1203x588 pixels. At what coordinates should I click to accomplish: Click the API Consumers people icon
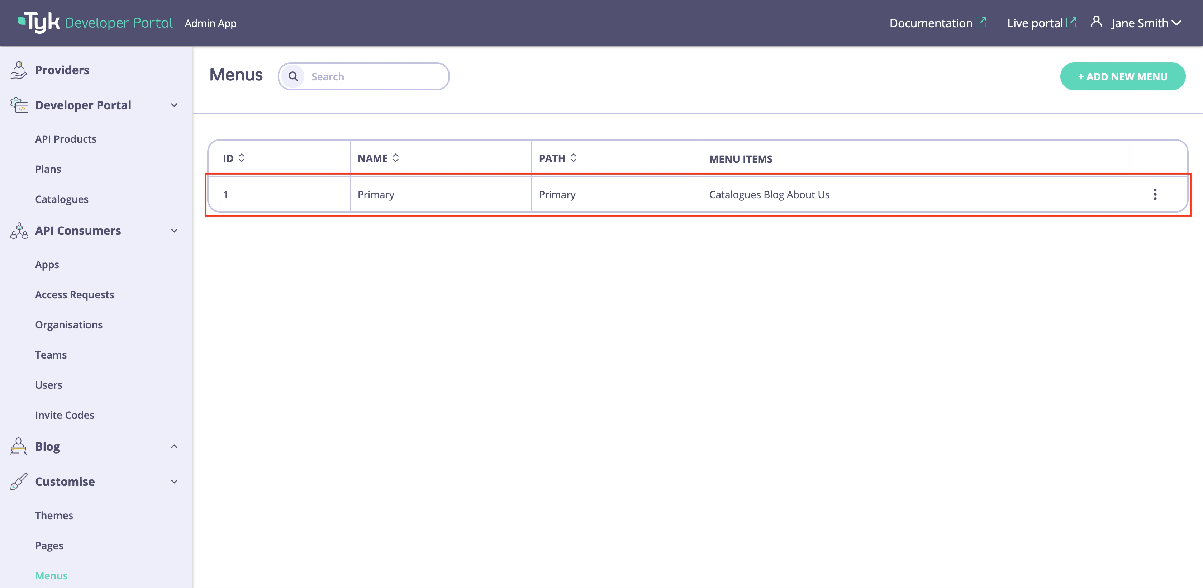click(x=19, y=231)
